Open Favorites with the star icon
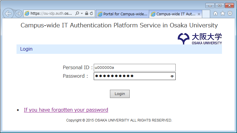 point(223,14)
